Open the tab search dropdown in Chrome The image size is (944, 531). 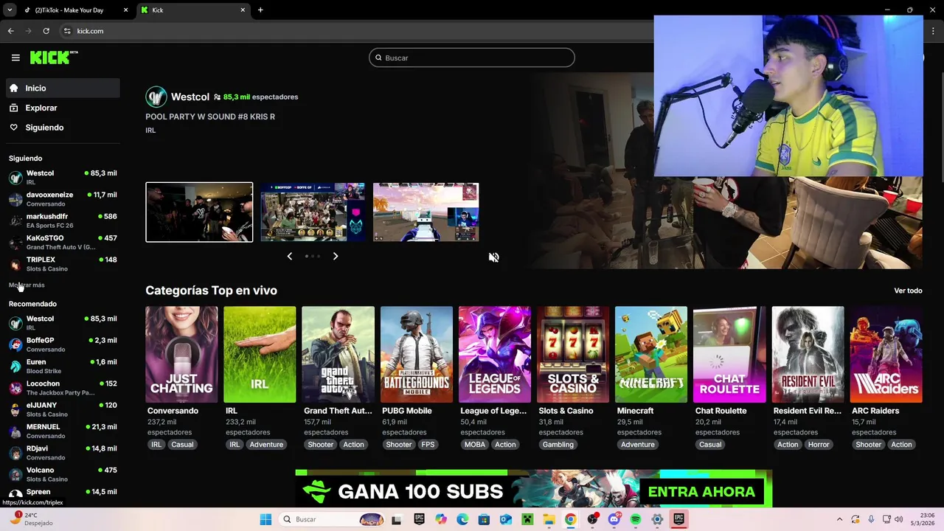click(10, 10)
